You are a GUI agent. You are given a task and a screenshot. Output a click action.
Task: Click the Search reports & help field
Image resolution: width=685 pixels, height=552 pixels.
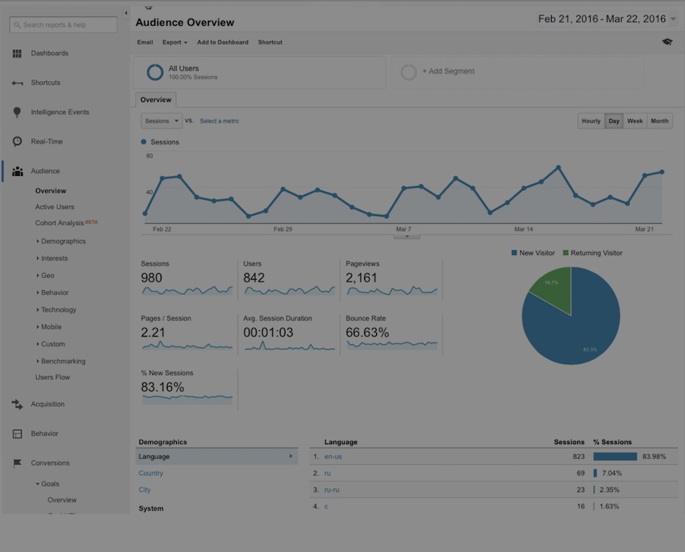point(63,25)
